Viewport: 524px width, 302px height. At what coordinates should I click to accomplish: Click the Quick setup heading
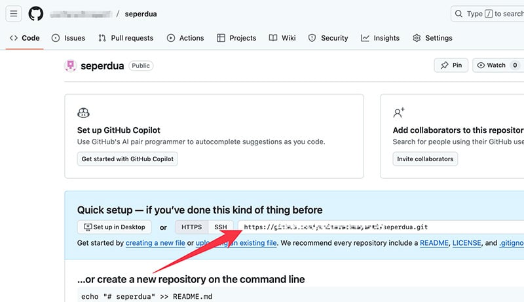(x=200, y=210)
